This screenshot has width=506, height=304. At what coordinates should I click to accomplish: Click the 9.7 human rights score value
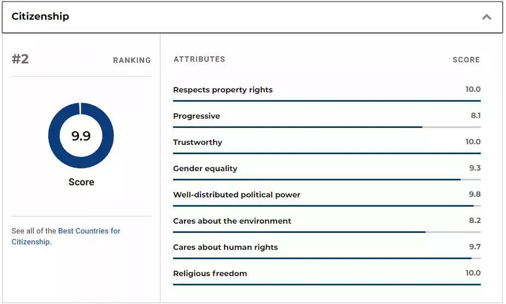pos(475,247)
